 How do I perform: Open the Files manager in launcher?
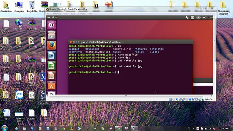(x=51, y=35)
